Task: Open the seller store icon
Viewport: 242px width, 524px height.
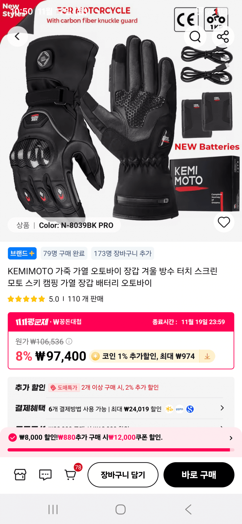Action: [20, 474]
